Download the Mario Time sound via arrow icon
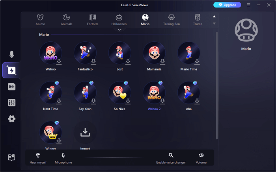The width and height of the screenshot is (276, 172). (x=197, y=62)
